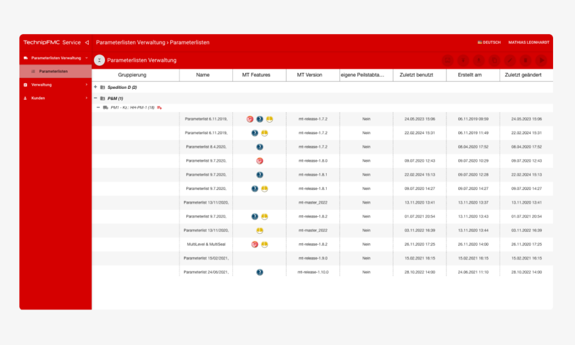Screen dimensions: 575x345
Task: Open the DEUTSCH language selector
Action: [489, 43]
